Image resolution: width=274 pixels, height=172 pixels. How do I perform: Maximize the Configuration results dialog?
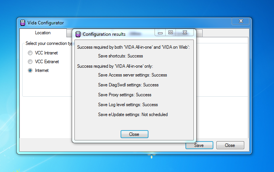pyautogui.click(x=170, y=33)
